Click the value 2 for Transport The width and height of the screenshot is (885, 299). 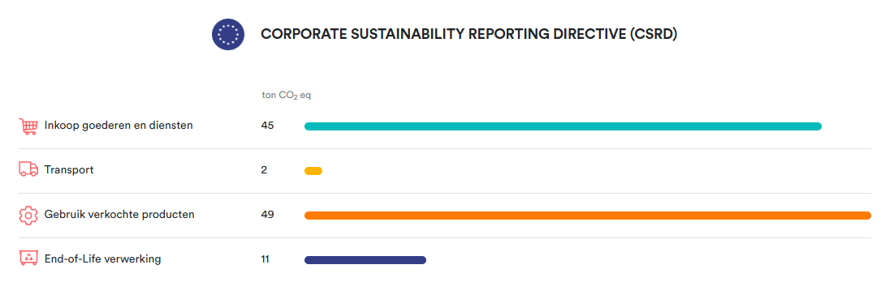[264, 170]
